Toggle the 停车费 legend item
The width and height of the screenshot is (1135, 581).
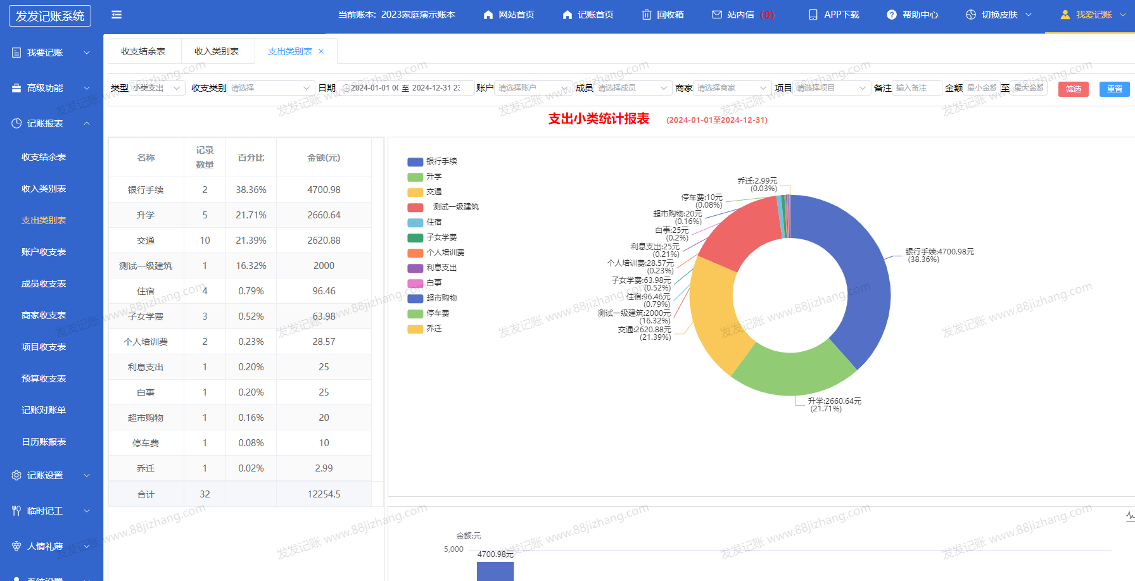pyautogui.click(x=428, y=313)
